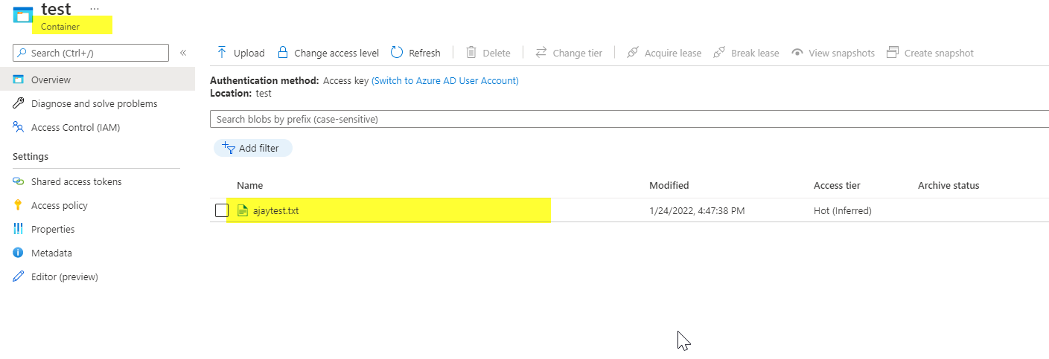
Task: Open the ellipsis menu next to test
Action: [94, 7]
